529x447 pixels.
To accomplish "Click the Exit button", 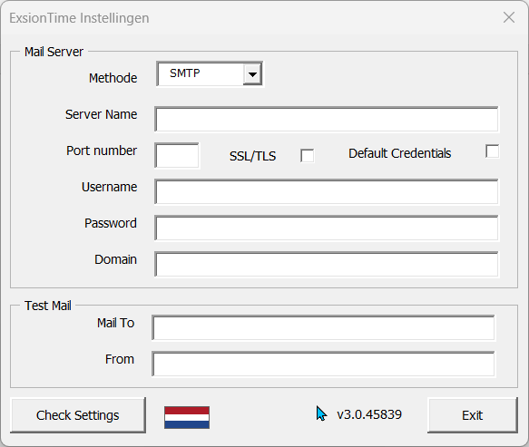I will tap(473, 415).
